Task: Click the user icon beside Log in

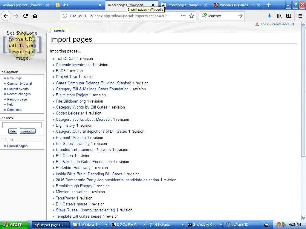Action: (x=257, y=24)
